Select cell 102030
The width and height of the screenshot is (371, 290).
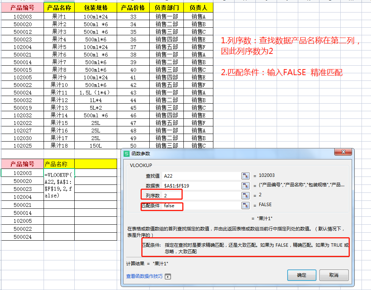tap(22, 138)
